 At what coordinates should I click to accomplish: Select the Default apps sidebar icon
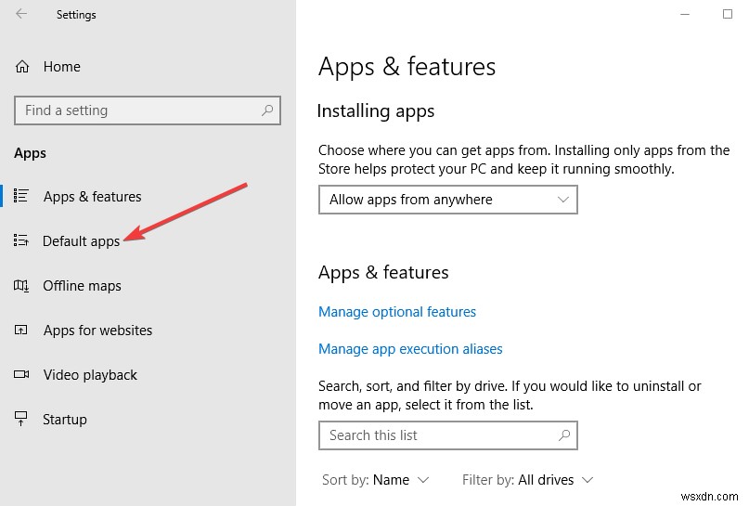tap(21, 240)
